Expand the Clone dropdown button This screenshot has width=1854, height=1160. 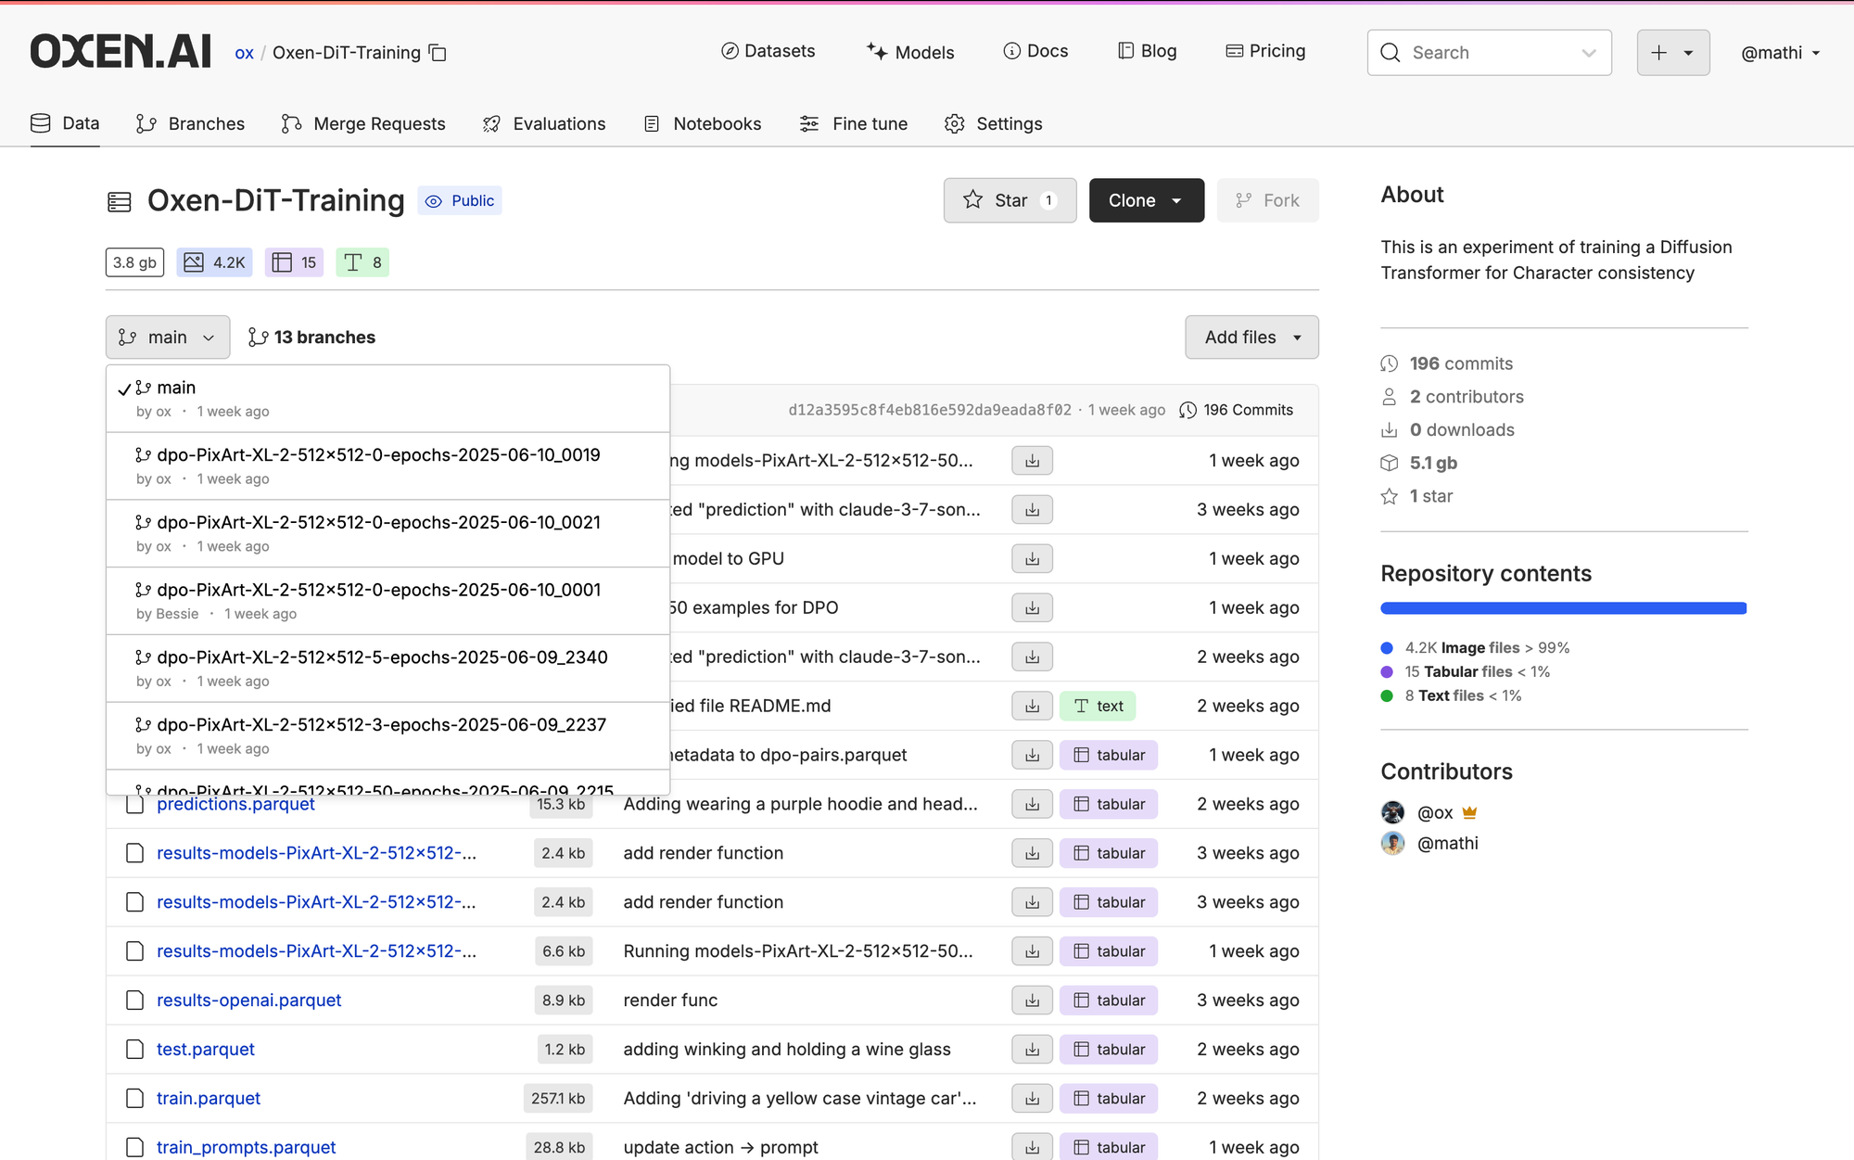(1146, 200)
